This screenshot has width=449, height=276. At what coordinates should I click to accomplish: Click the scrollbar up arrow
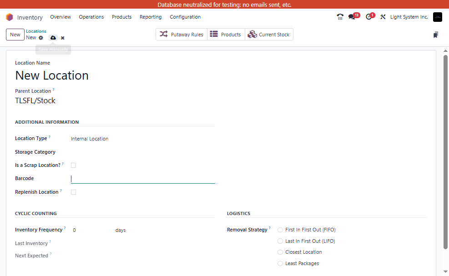[445, 51]
